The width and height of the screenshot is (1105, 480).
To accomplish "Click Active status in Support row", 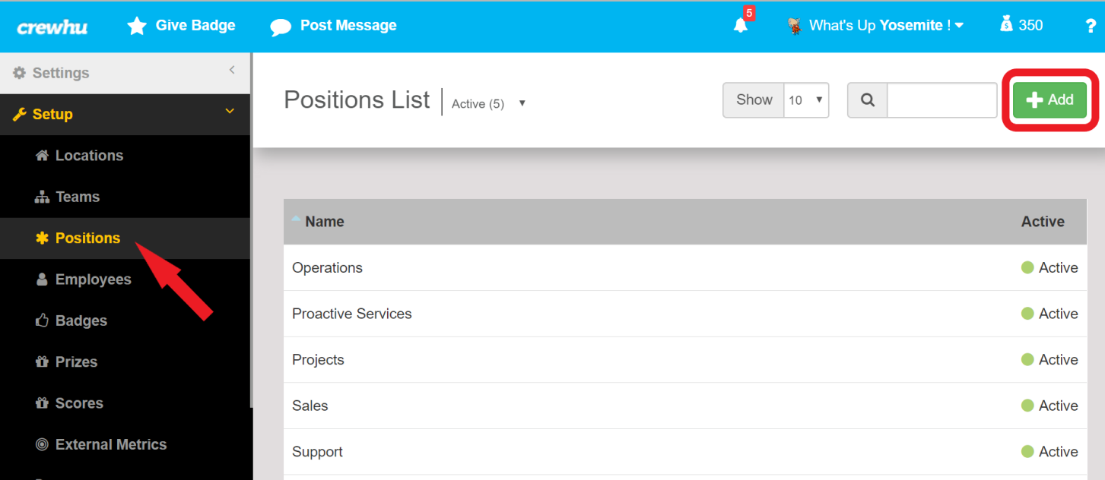I will pyautogui.click(x=1049, y=452).
